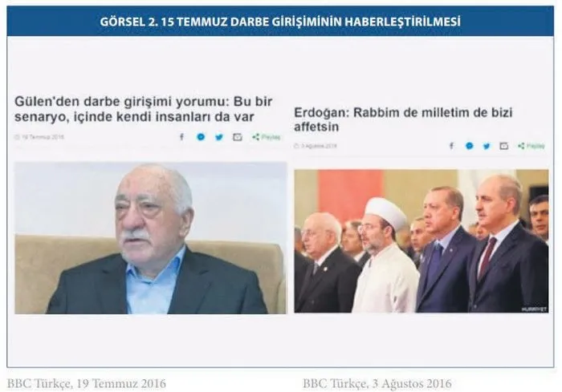Tweet the Erdoğan article via Twitter icon
The image size is (562, 392).
[487, 146]
